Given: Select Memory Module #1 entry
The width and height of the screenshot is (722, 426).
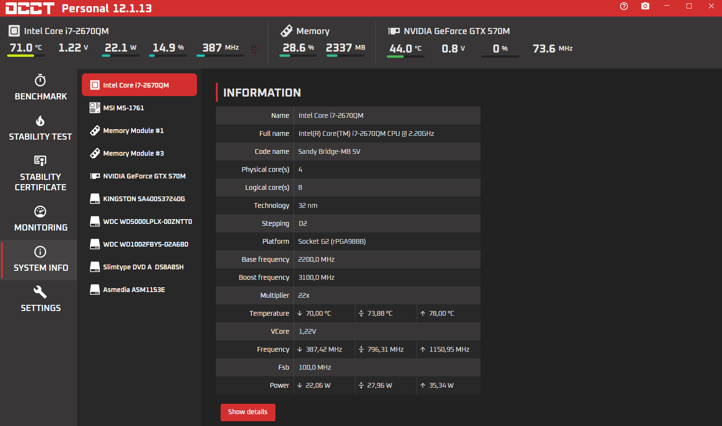Looking at the screenshot, I should (139, 131).
